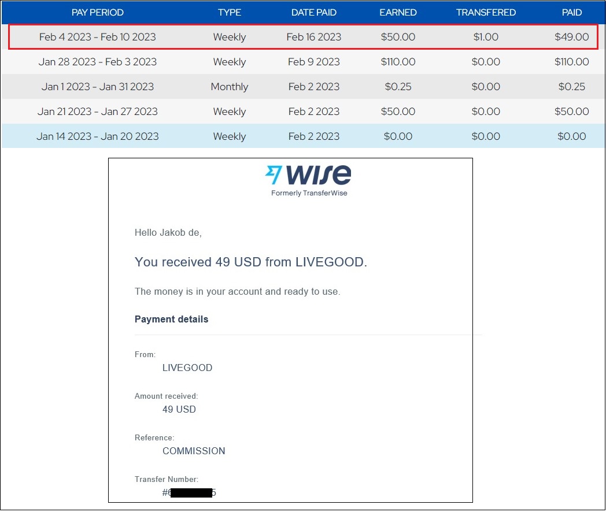Click the 'Reference:' label
606x512 pixels.
pyautogui.click(x=154, y=438)
